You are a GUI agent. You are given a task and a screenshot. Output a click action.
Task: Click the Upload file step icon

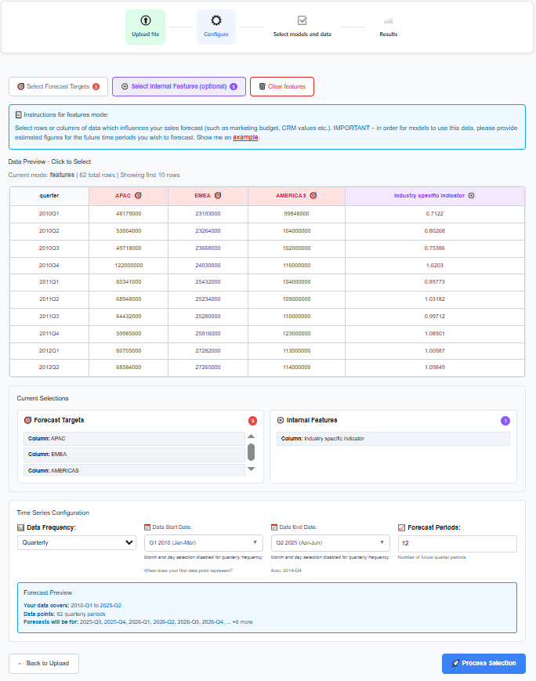coord(146,20)
